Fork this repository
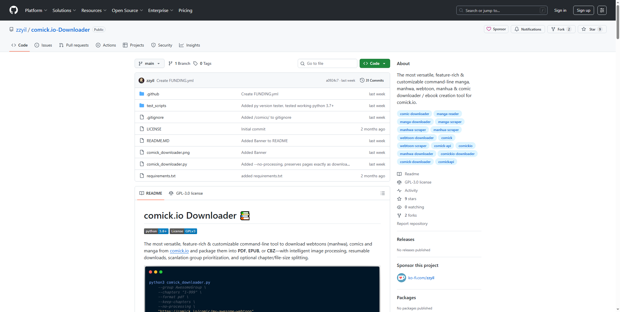Screen dimensions: 620x312 click(561, 29)
